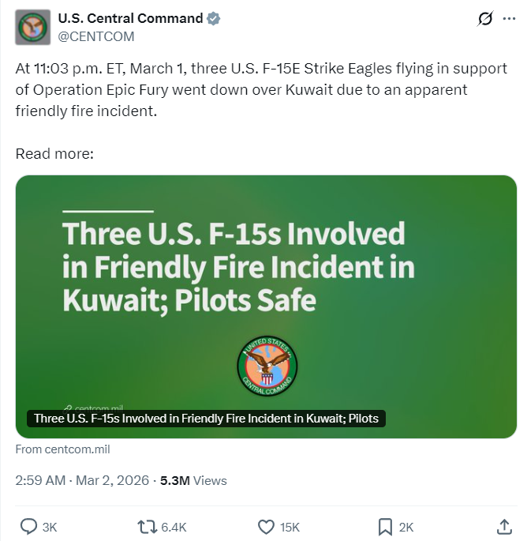The image size is (527, 541).
Task: Click the 15K likes count
Action: (x=290, y=527)
